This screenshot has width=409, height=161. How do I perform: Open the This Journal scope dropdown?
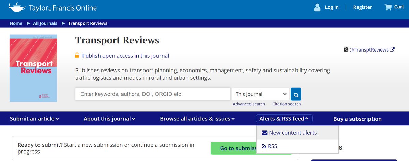pos(261,94)
